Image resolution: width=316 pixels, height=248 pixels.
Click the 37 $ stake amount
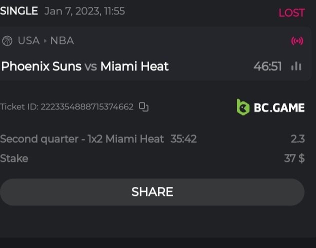coord(294,158)
